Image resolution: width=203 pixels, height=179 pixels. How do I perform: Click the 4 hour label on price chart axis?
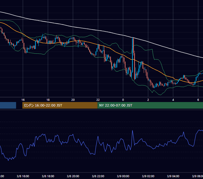coord(173,100)
